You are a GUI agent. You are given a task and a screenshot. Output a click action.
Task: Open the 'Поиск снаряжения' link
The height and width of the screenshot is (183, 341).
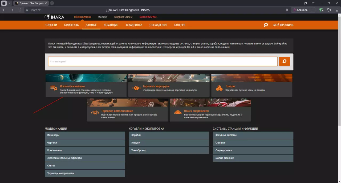coord(196,111)
